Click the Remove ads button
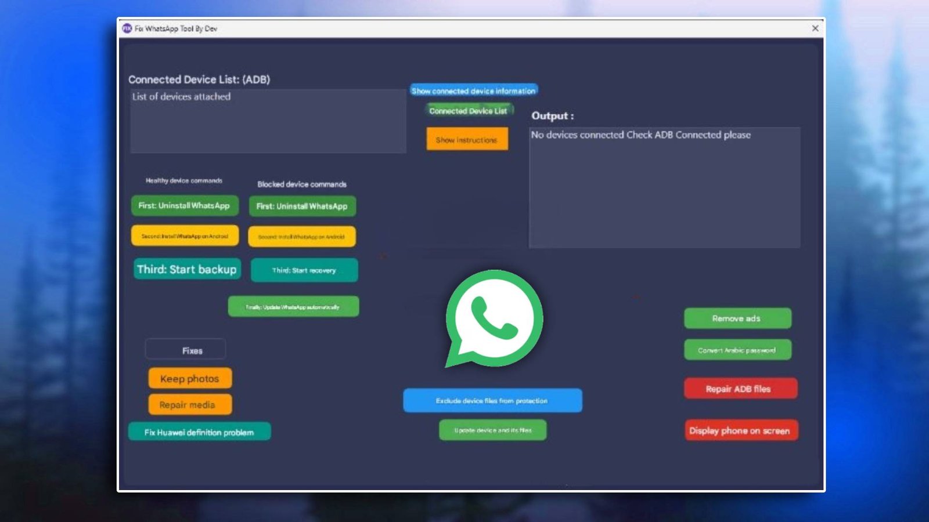929x522 pixels. click(x=737, y=318)
